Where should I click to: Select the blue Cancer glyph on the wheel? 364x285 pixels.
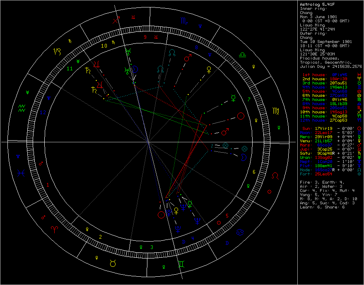[240, 233]
